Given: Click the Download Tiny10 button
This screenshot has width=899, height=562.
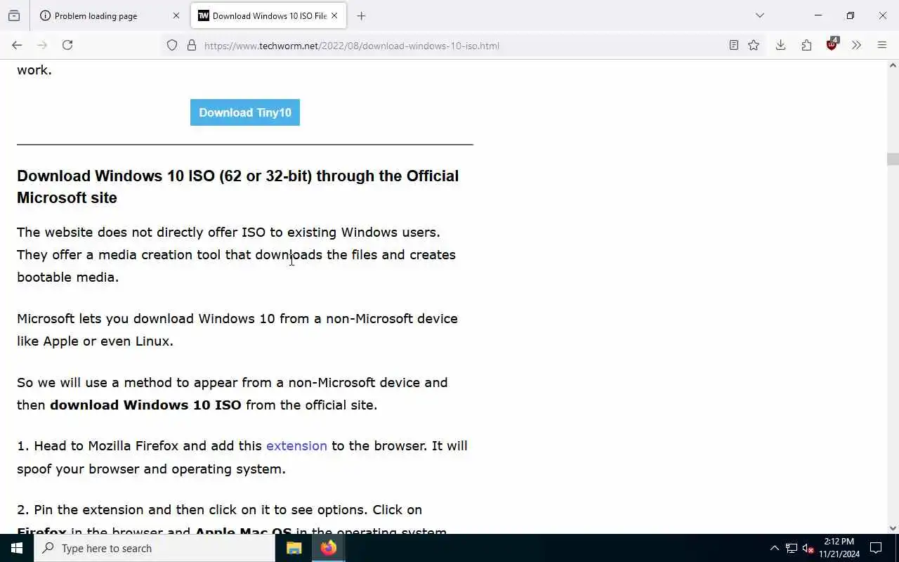Looking at the screenshot, I should coord(245,112).
